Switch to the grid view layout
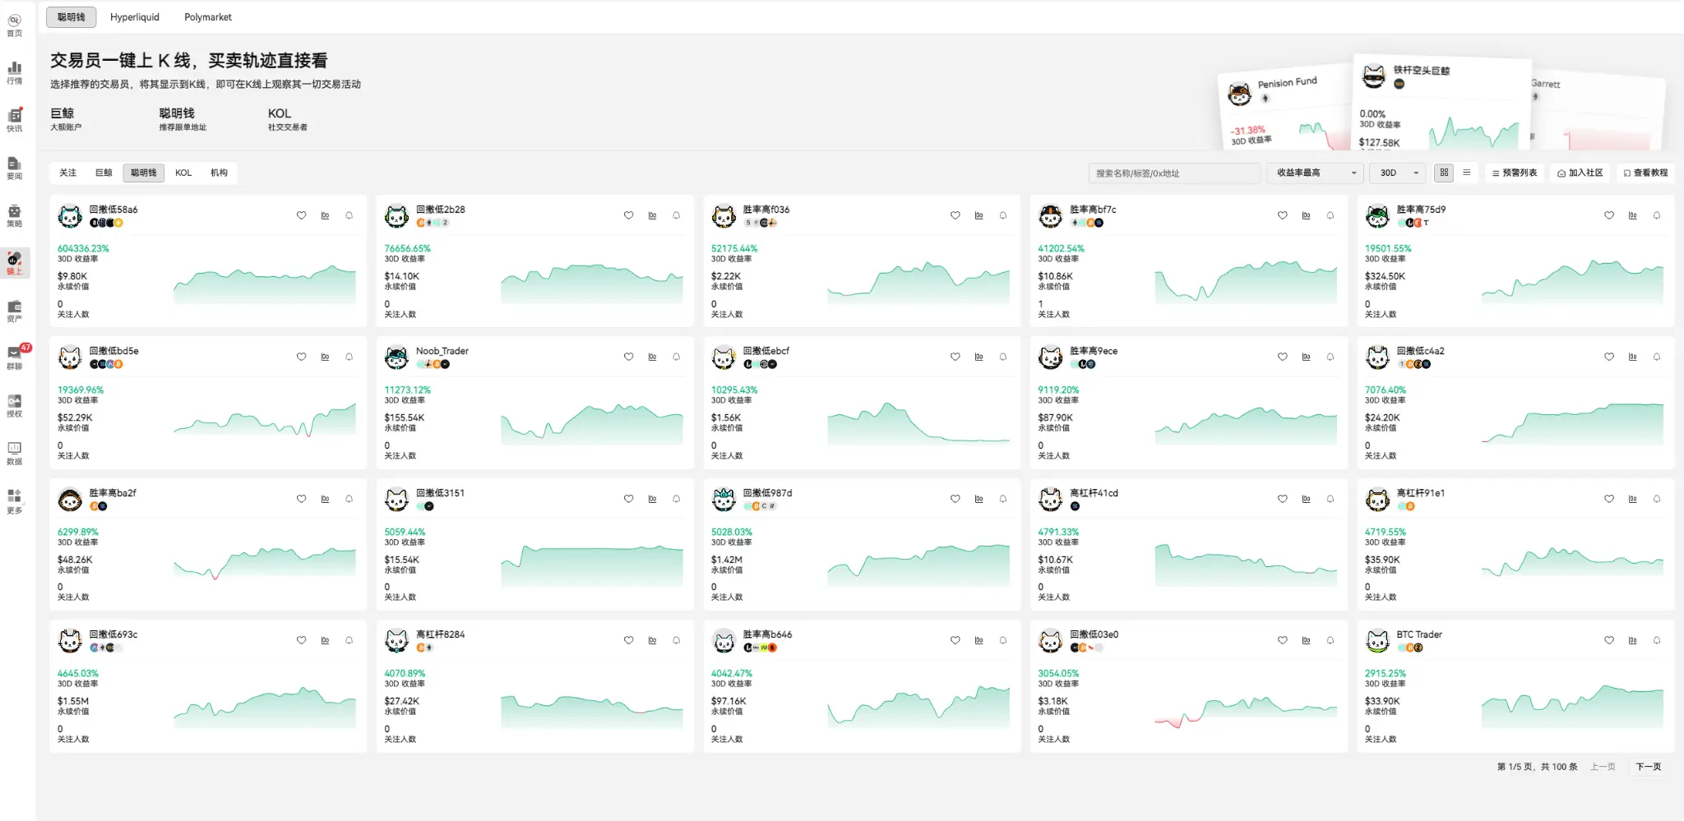Image resolution: width=1684 pixels, height=821 pixels. (x=1444, y=173)
